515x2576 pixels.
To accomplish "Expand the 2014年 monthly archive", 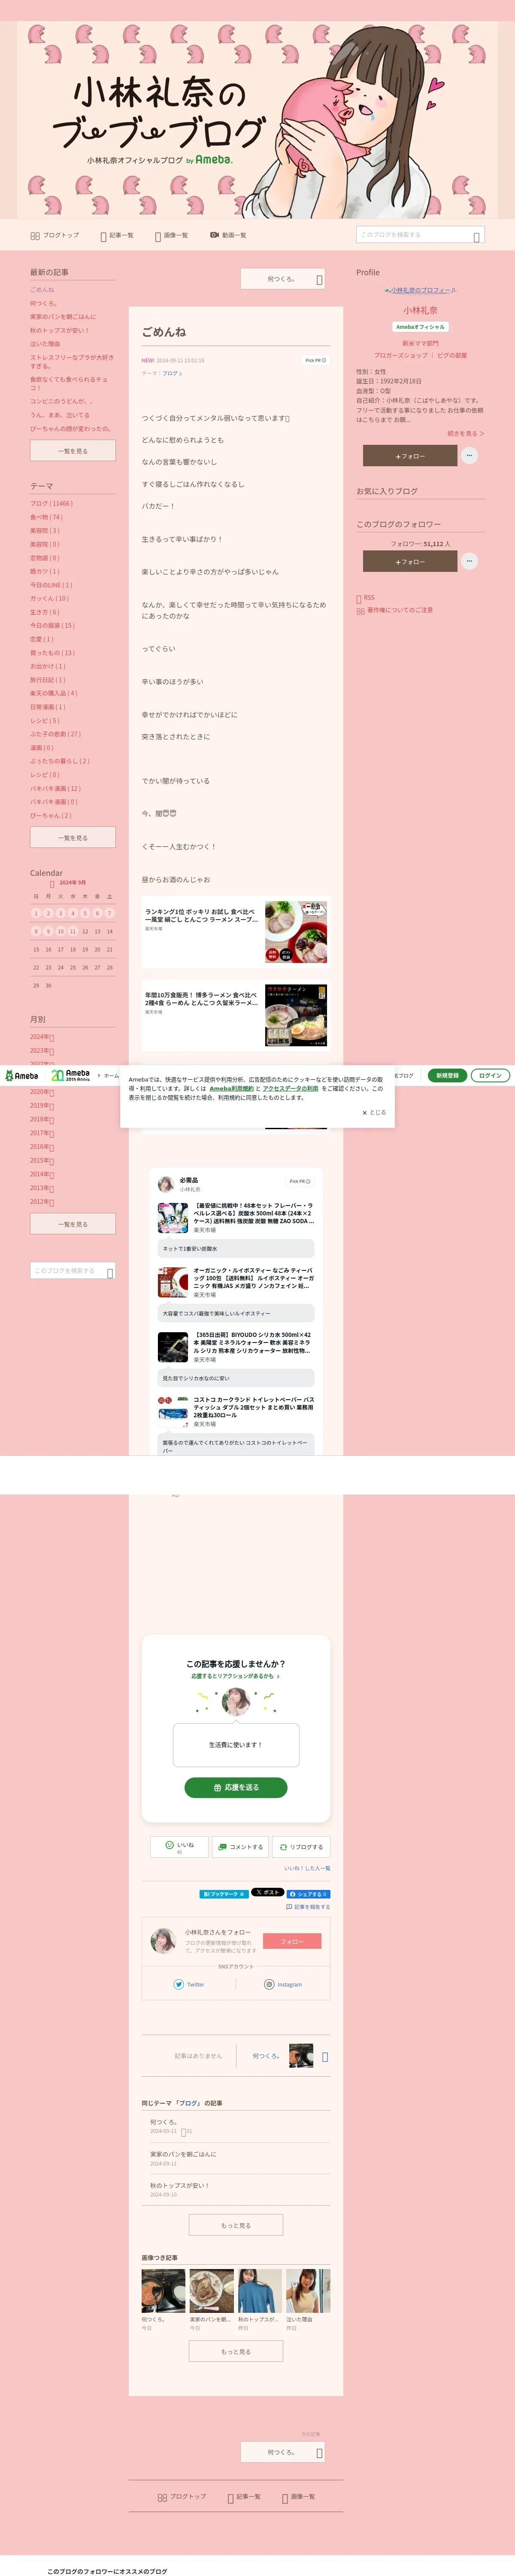I will [x=42, y=1174].
